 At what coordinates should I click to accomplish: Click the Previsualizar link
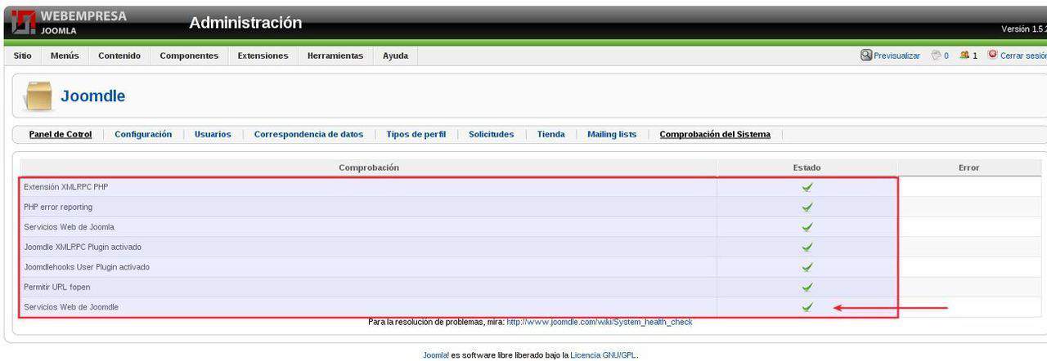coord(896,56)
